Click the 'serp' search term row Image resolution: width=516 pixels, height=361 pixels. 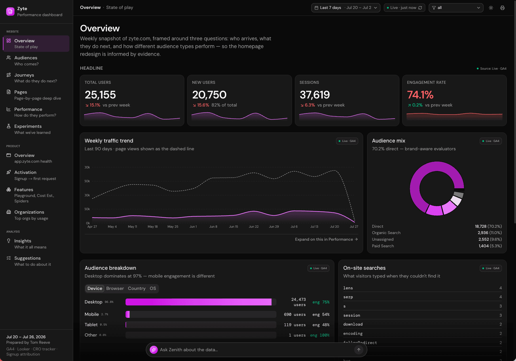click(x=422, y=297)
